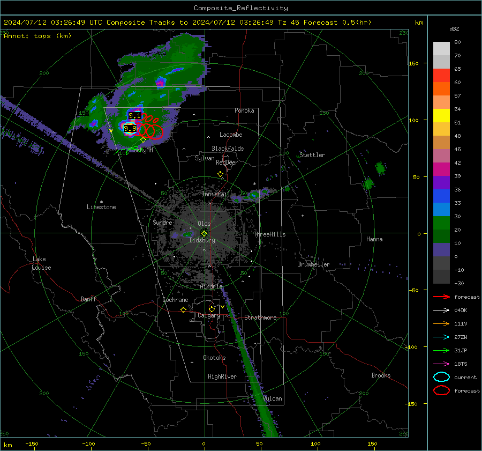Click the Calgary city label
This screenshot has width=482, height=451.
tap(209, 315)
